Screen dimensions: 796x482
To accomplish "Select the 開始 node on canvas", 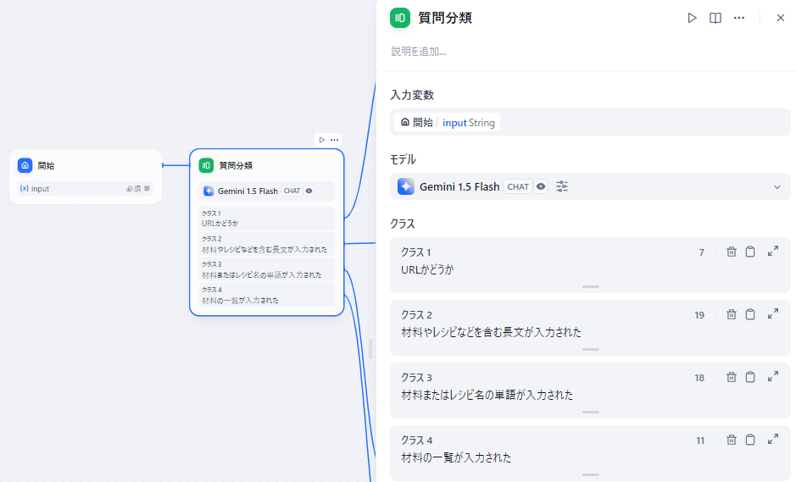I will pos(85,166).
